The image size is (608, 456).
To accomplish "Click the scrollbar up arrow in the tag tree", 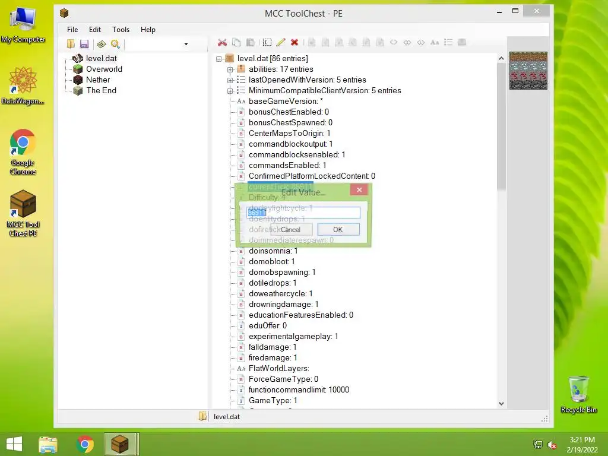I will pos(501,58).
